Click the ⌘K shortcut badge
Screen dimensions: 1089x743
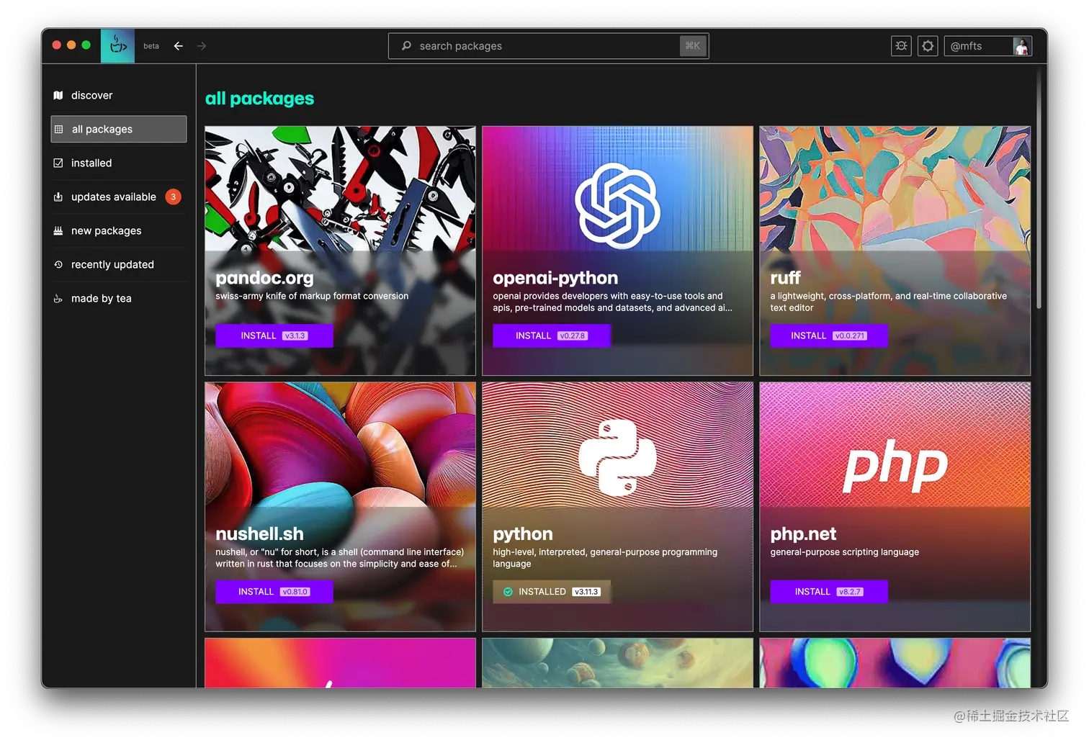(693, 46)
